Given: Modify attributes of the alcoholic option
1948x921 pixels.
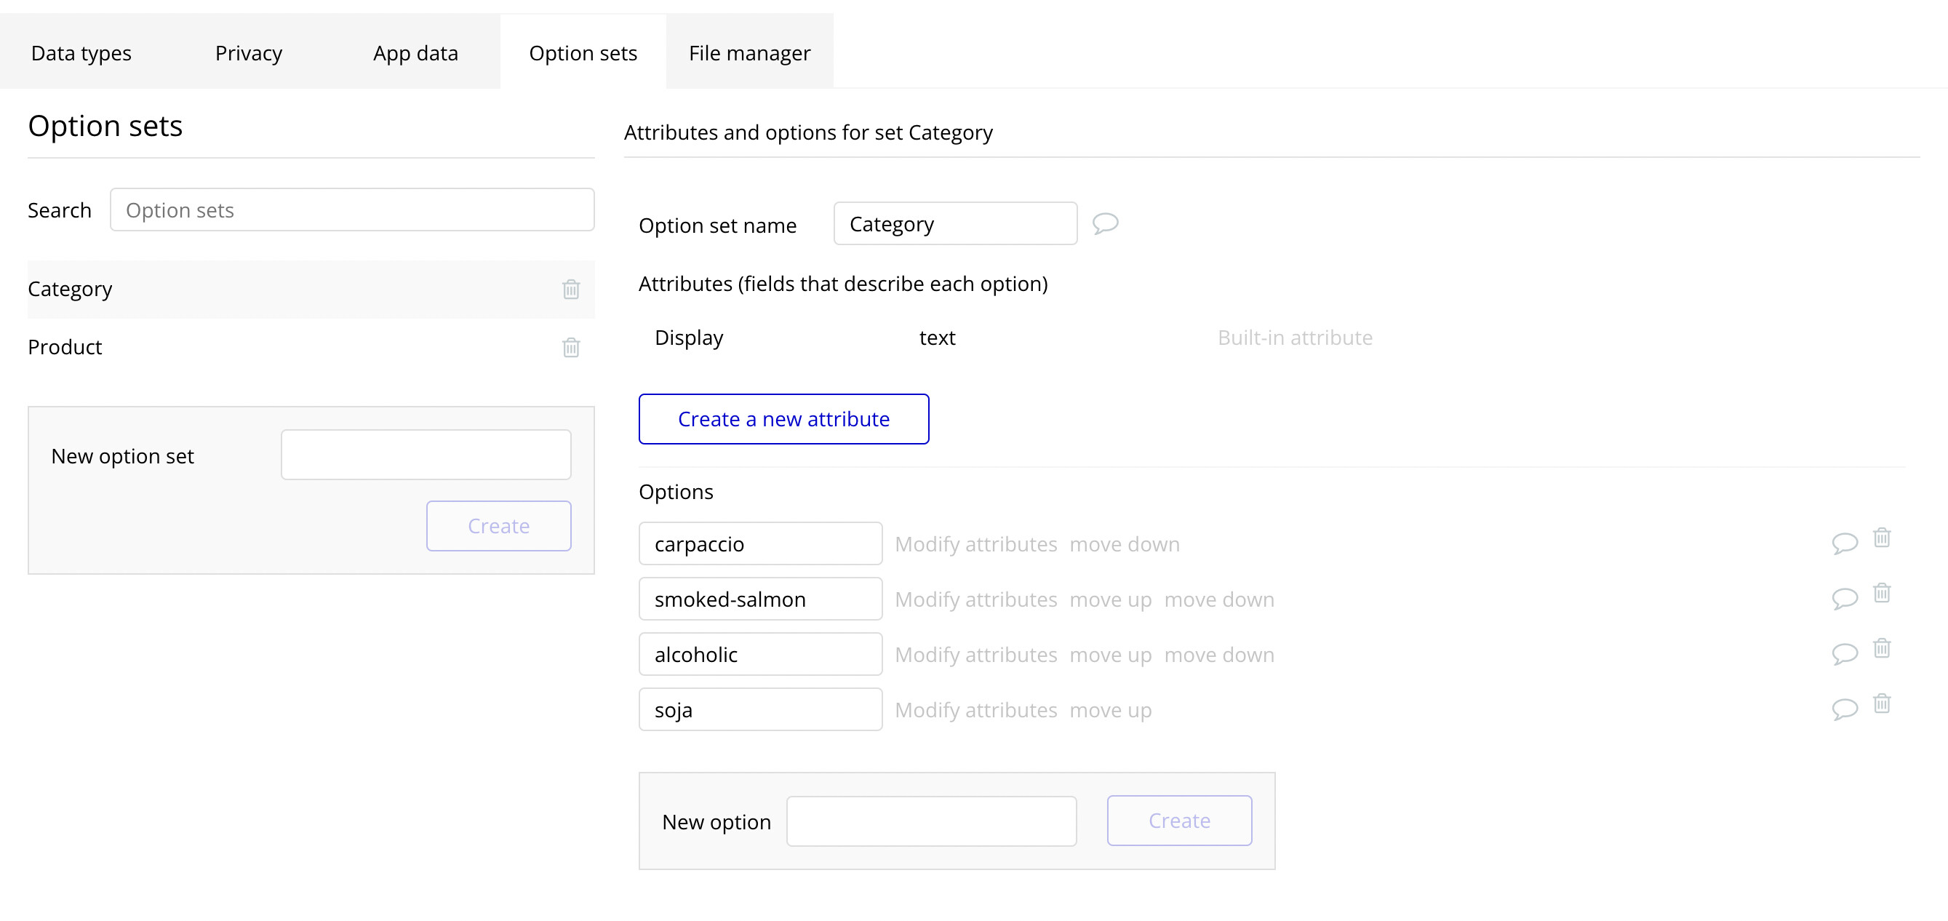Looking at the screenshot, I should click(x=975, y=655).
